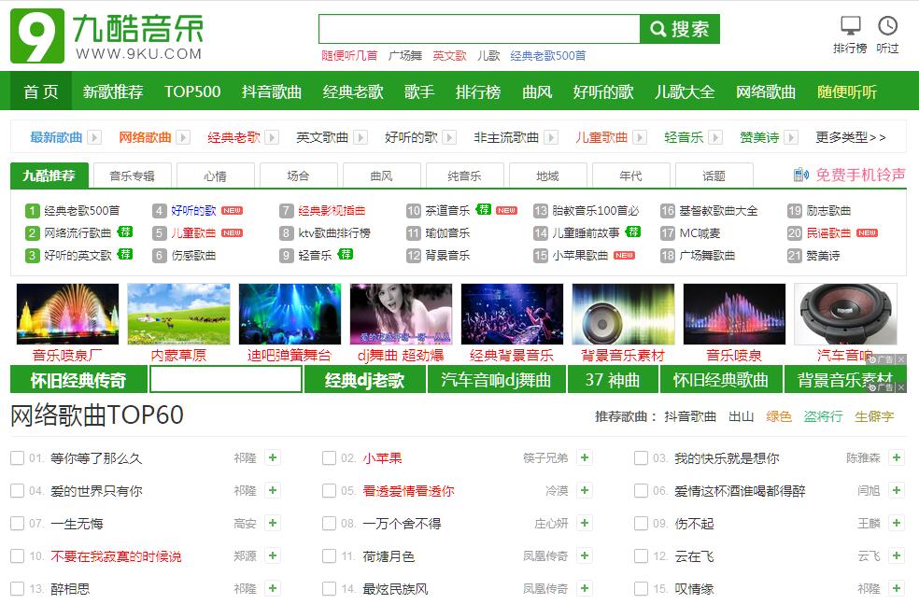Add song 小苹果 with plus icon

585,457
